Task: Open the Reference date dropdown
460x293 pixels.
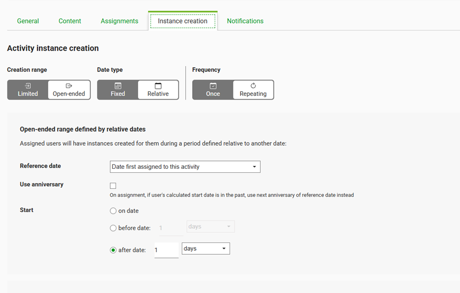Action: [x=185, y=167]
